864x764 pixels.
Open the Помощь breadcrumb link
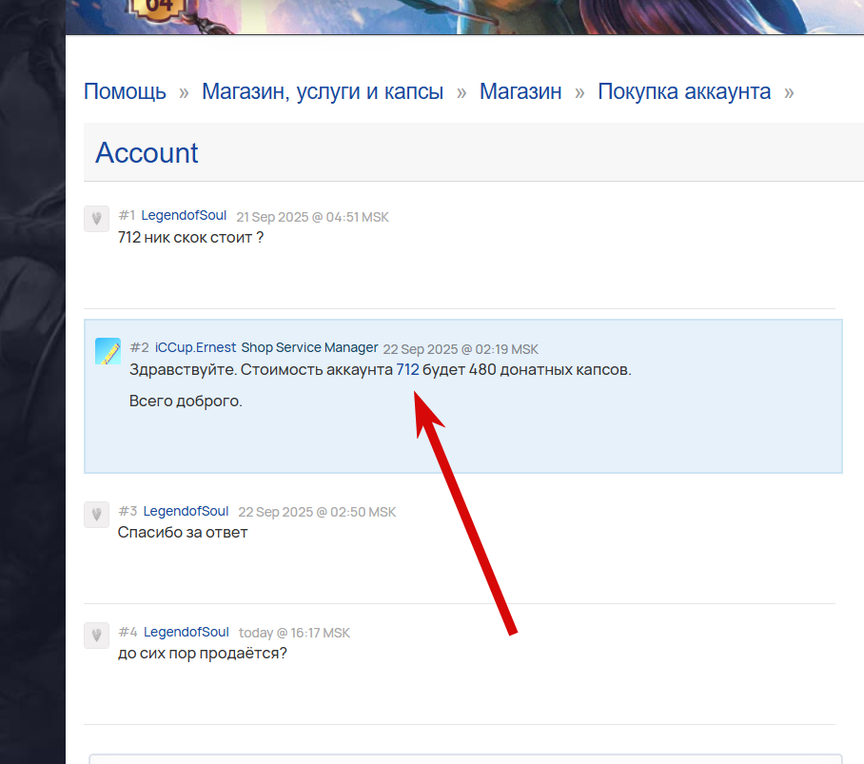[125, 91]
